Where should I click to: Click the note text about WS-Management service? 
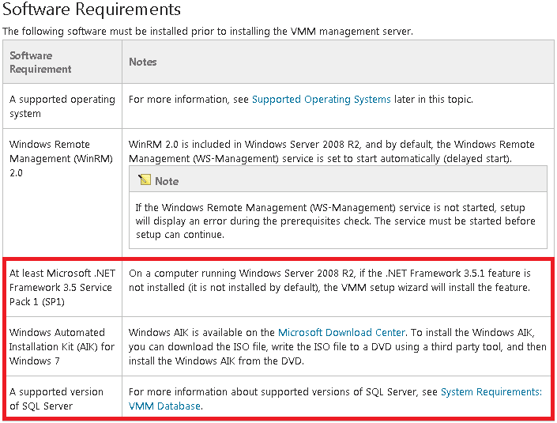coord(335,221)
